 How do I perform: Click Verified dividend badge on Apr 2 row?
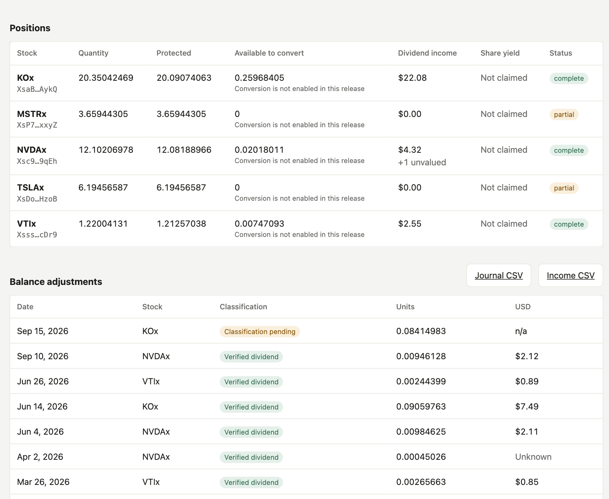tap(251, 457)
